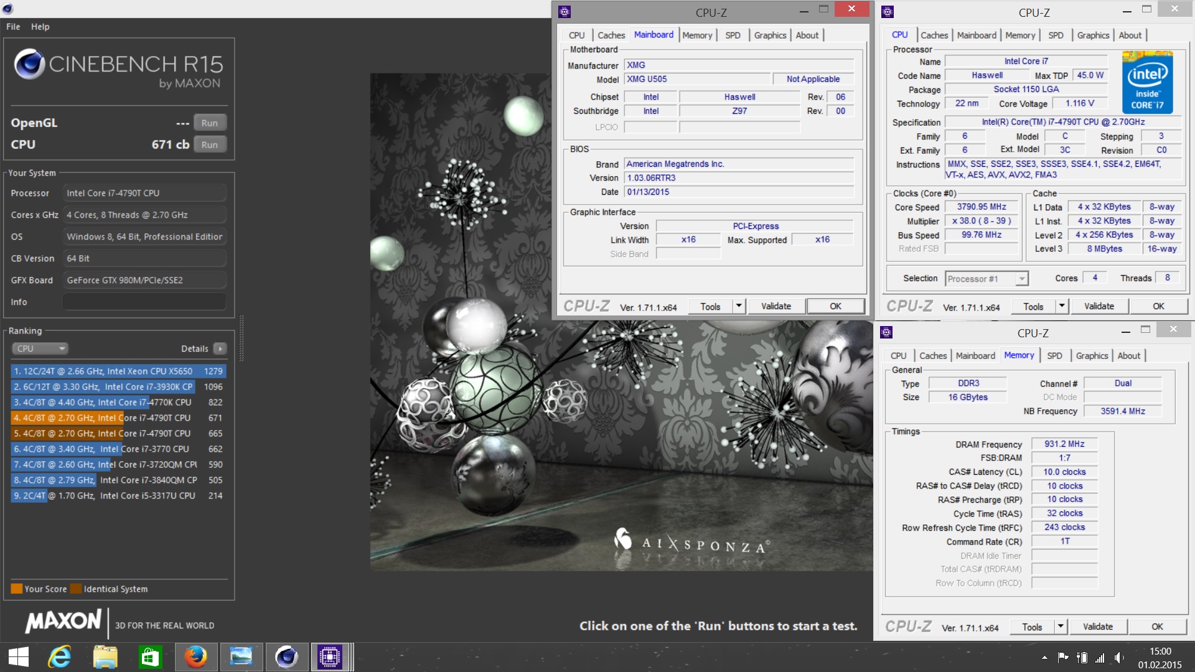Select ranking row i7-3720QM score 590
The width and height of the screenshot is (1195, 672).
pos(118,464)
